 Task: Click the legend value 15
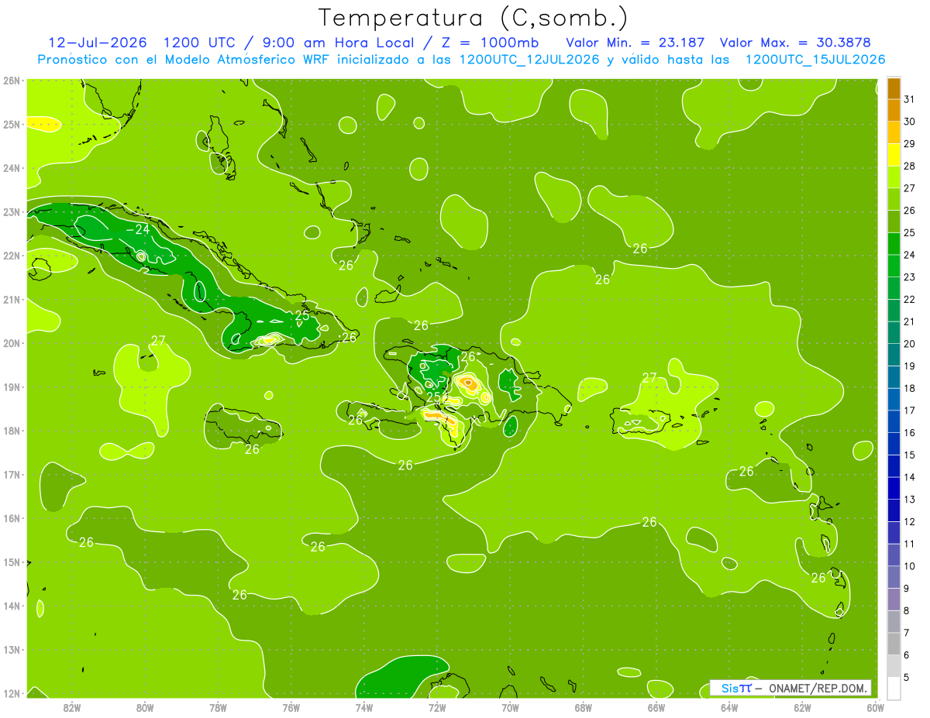909,455
